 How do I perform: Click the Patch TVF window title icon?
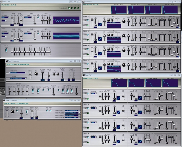tap(84, 75)
